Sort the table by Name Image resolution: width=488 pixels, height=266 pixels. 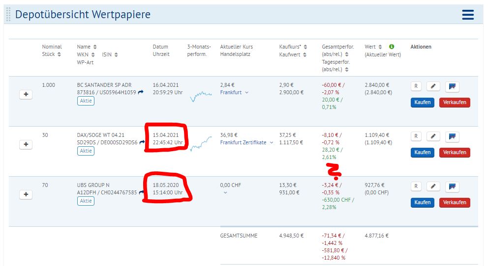pos(95,47)
